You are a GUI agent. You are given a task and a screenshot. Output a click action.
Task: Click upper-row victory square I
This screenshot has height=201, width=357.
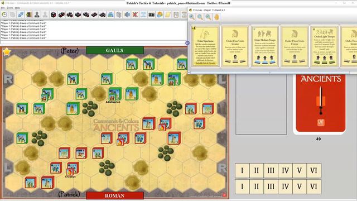(242, 170)
